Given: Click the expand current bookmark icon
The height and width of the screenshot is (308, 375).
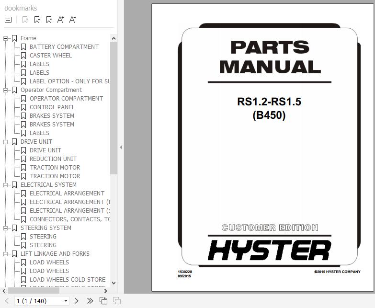Looking at the screenshot, I should click(49, 20).
